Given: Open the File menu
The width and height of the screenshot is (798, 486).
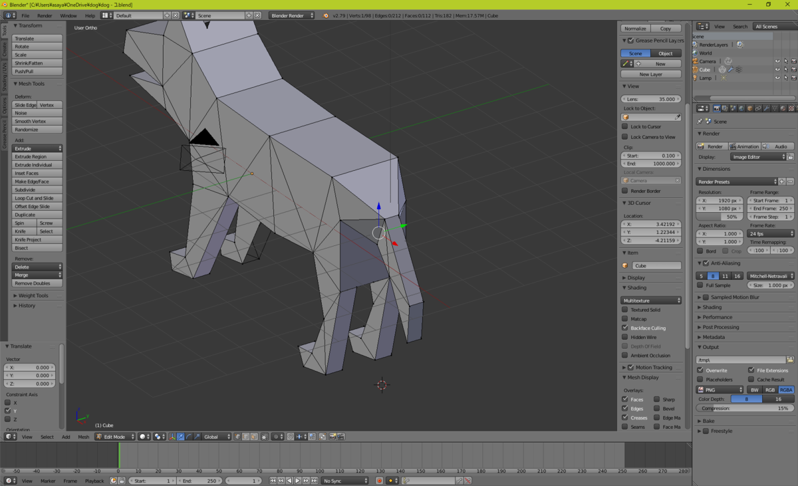Looking at the screenshot, I should tap(25, 15).
